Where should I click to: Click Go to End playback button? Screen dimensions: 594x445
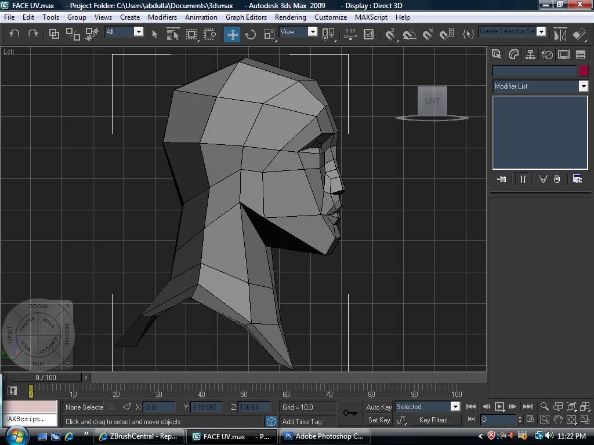tap(528, 406)
